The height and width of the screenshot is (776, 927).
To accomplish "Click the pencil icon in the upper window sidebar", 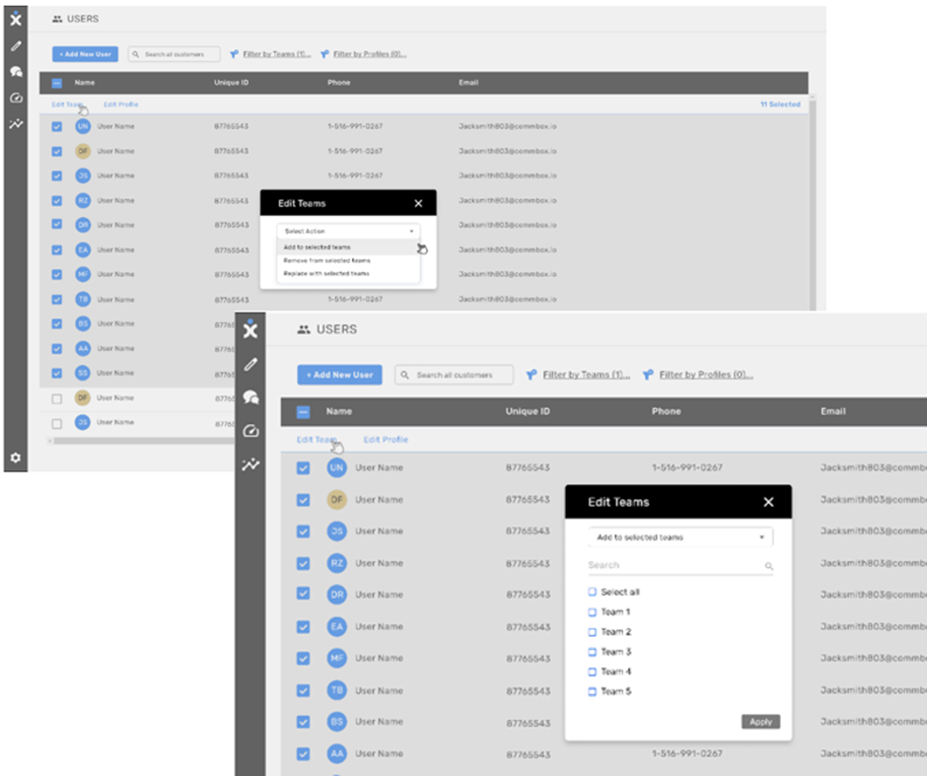I will (x=16, y=46).
